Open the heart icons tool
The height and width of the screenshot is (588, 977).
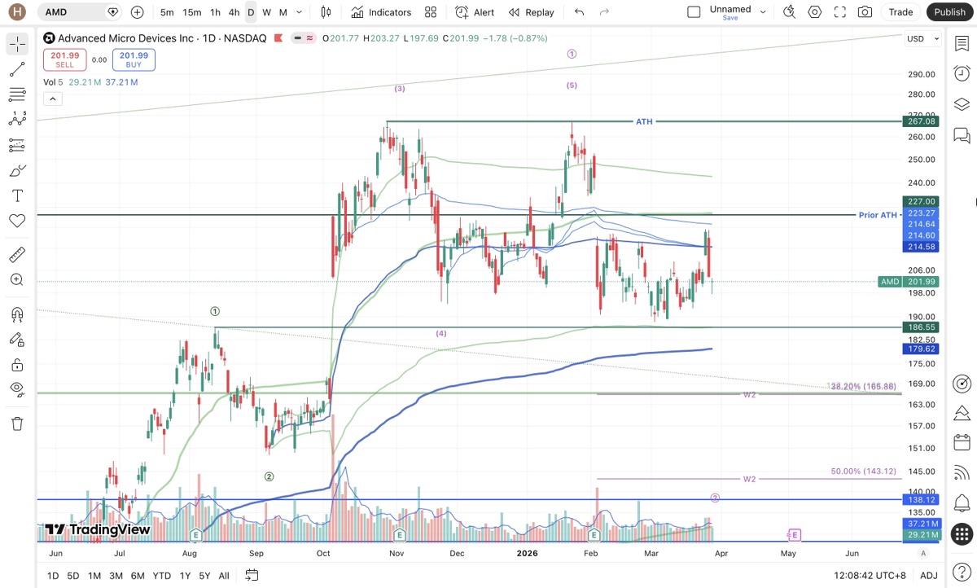[x=17, y=221]
